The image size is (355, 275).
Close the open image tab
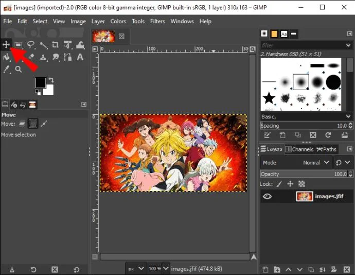121,36
